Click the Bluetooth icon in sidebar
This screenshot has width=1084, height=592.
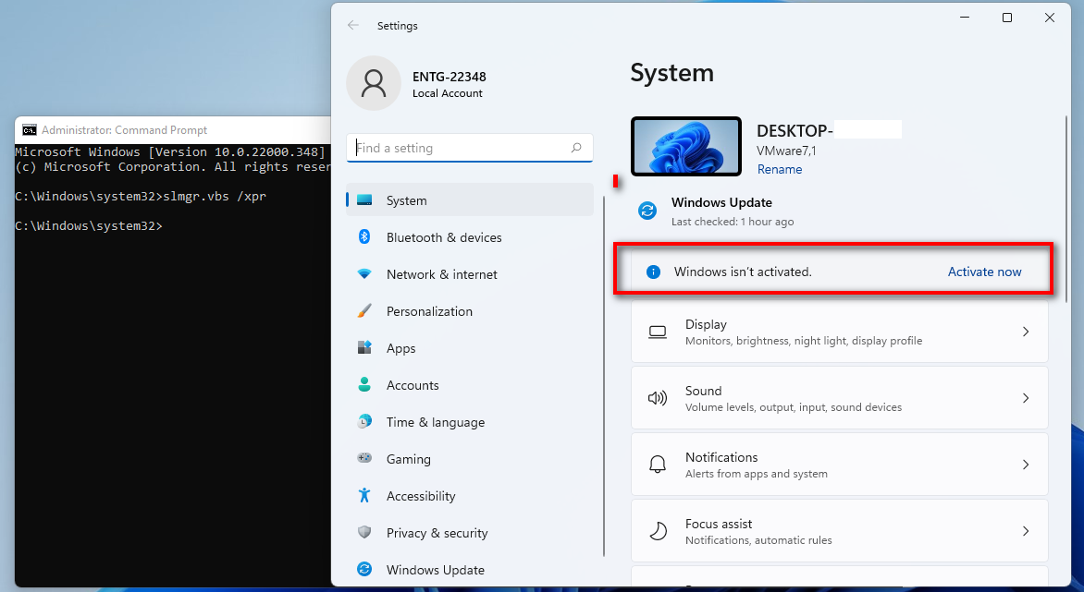click(x=364, y=236)
